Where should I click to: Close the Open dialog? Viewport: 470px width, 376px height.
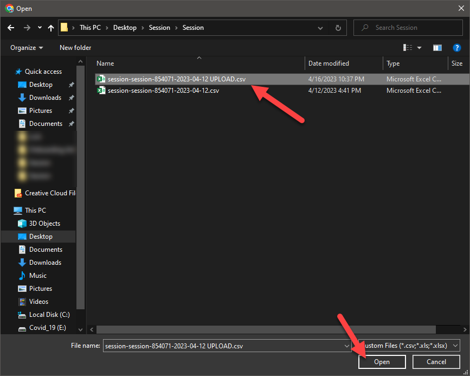461,8
